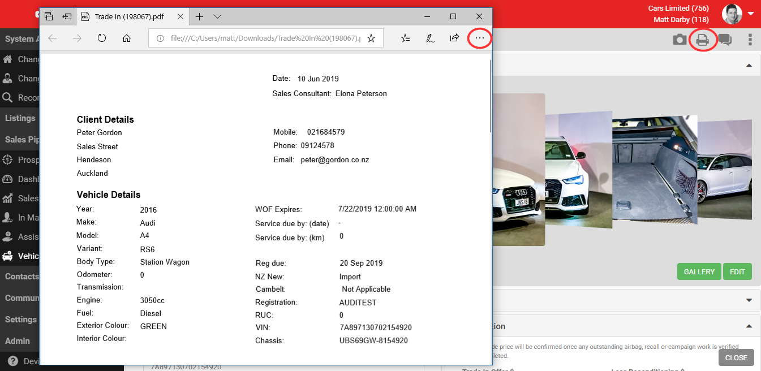Click the Edge forward arrow button
761x371 pixels.
78,38
